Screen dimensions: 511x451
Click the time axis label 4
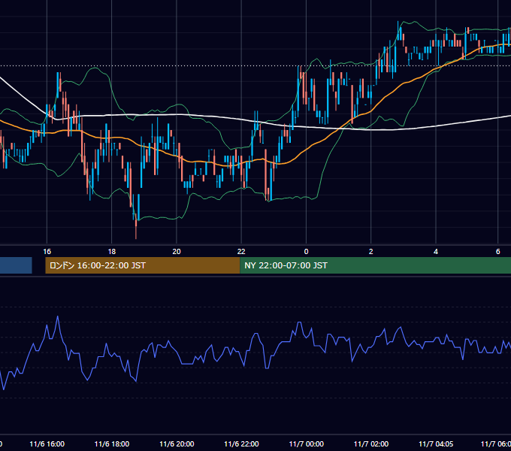tap(436, 251)
